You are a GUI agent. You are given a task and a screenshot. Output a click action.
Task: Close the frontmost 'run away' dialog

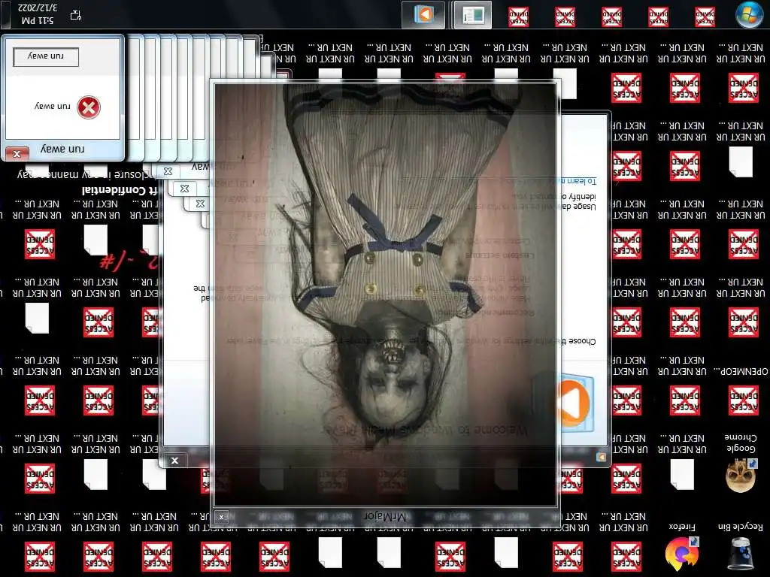click(x=17, y=154)
